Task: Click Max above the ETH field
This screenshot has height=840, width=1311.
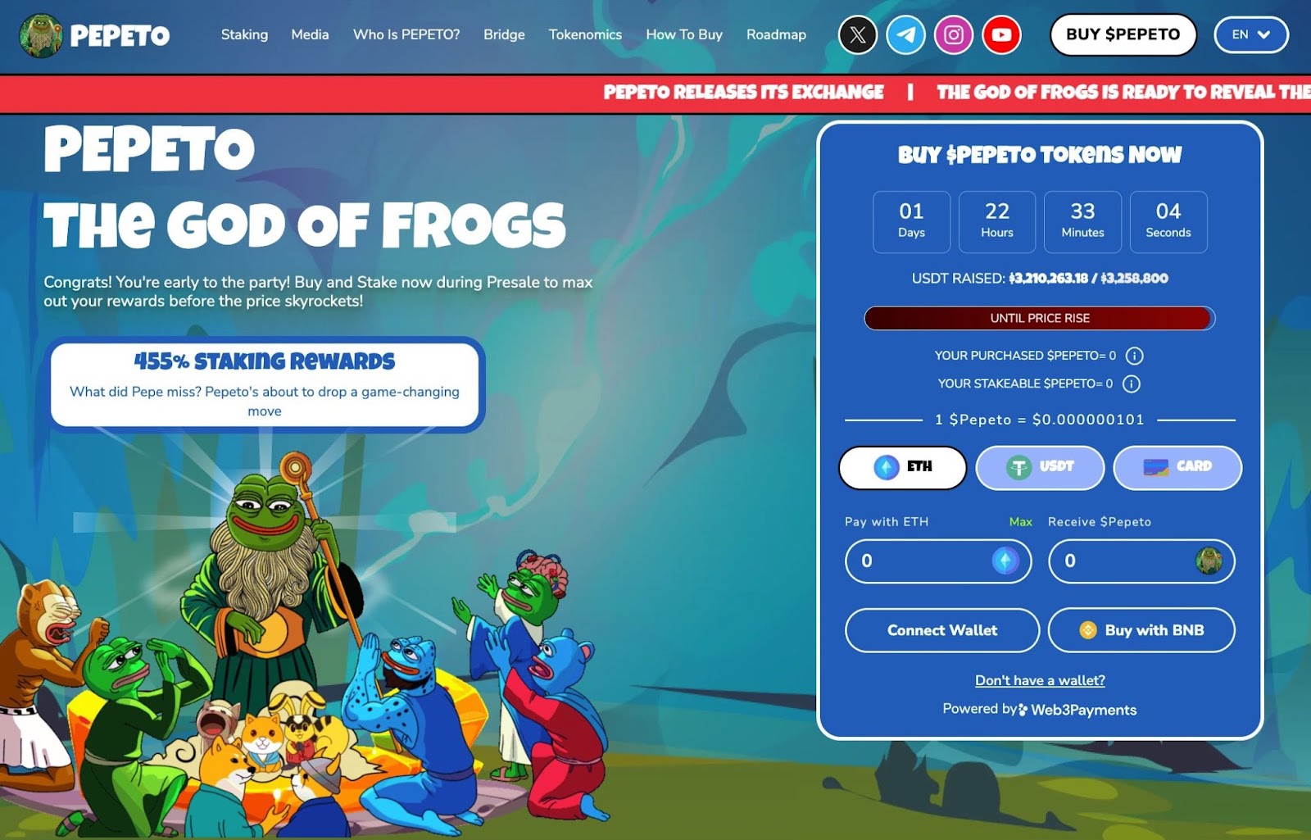Action: point(1021,522)
